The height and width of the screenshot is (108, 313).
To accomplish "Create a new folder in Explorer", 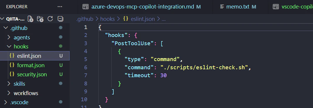I will pyautogui.click(x=40, y=19).
